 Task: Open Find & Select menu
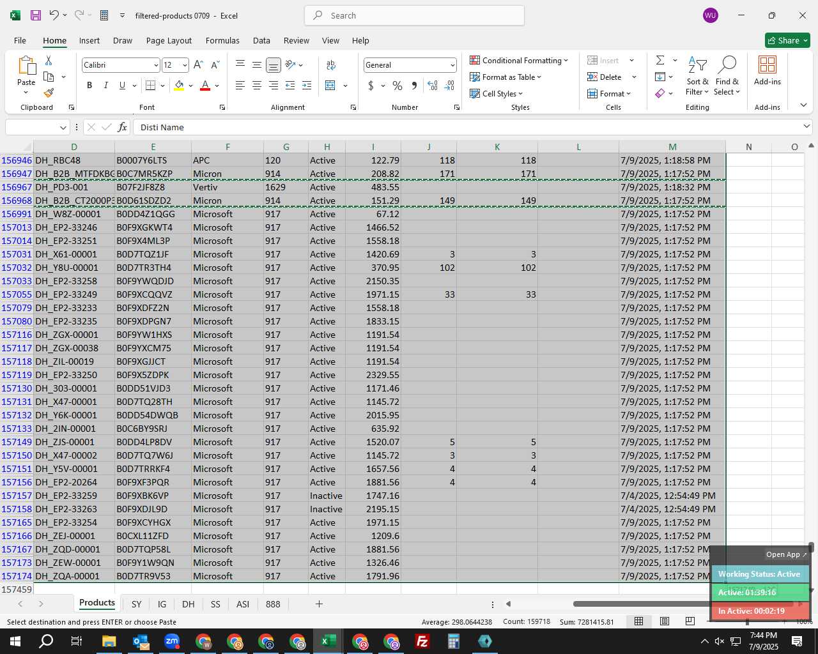tap(727, 75)
